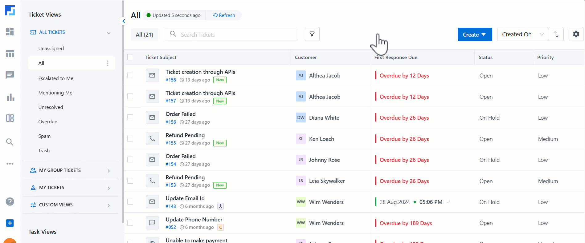
Task: Select checkbox for ticket #153
Action: [x=130, y=181]
